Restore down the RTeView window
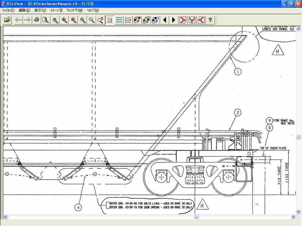302x226 pixels. pos(291,4)
